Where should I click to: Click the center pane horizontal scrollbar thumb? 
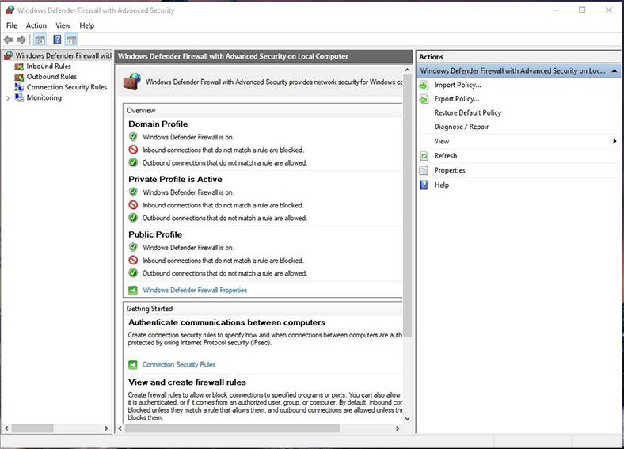pos(232,428)
